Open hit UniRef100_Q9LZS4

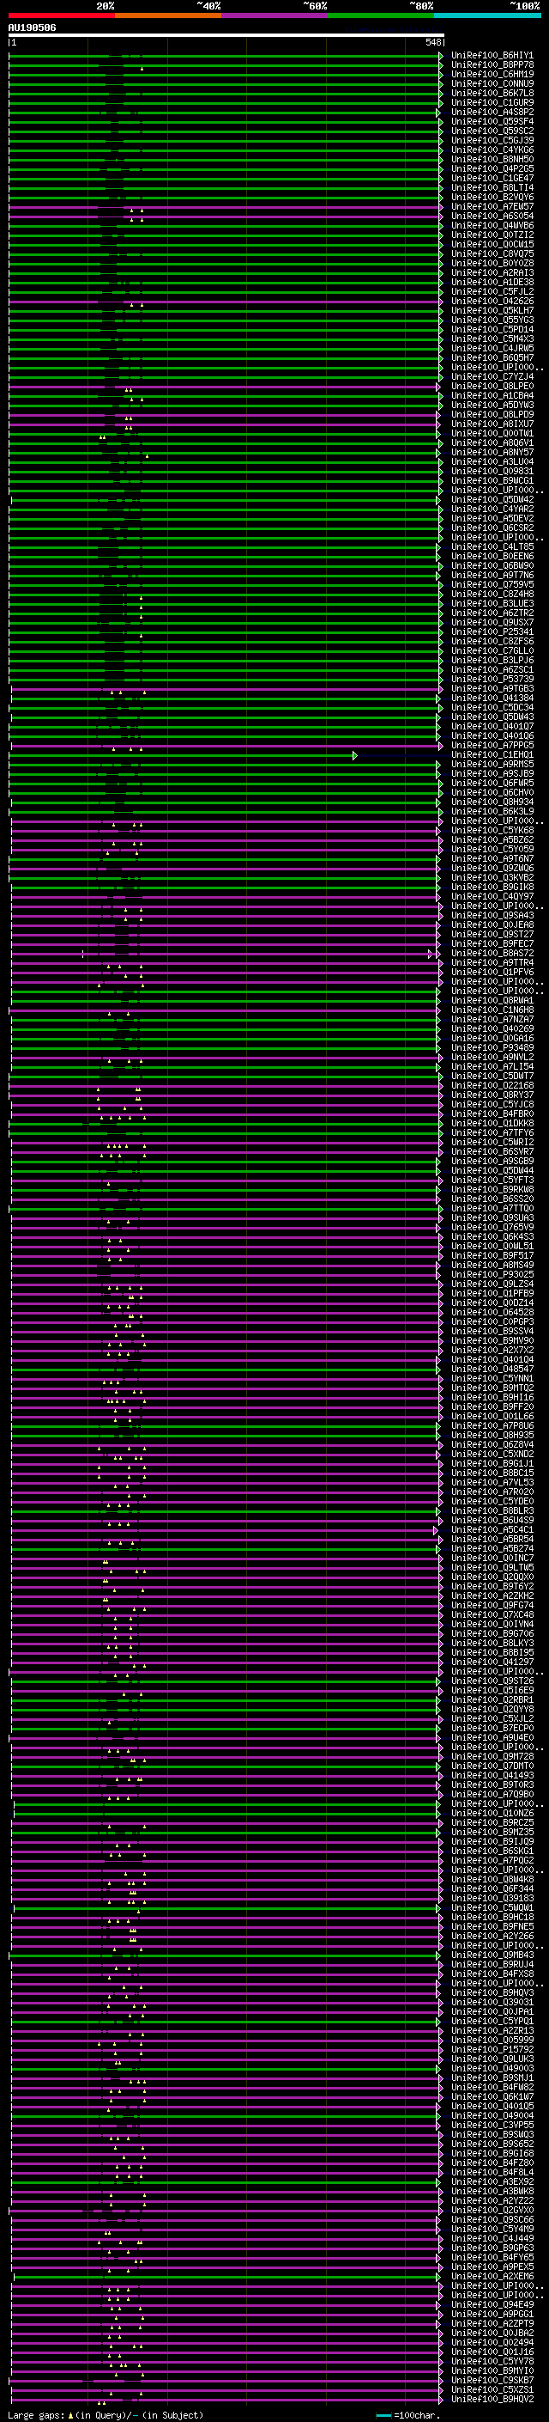pyautogui.click(x=492, y=1284)
